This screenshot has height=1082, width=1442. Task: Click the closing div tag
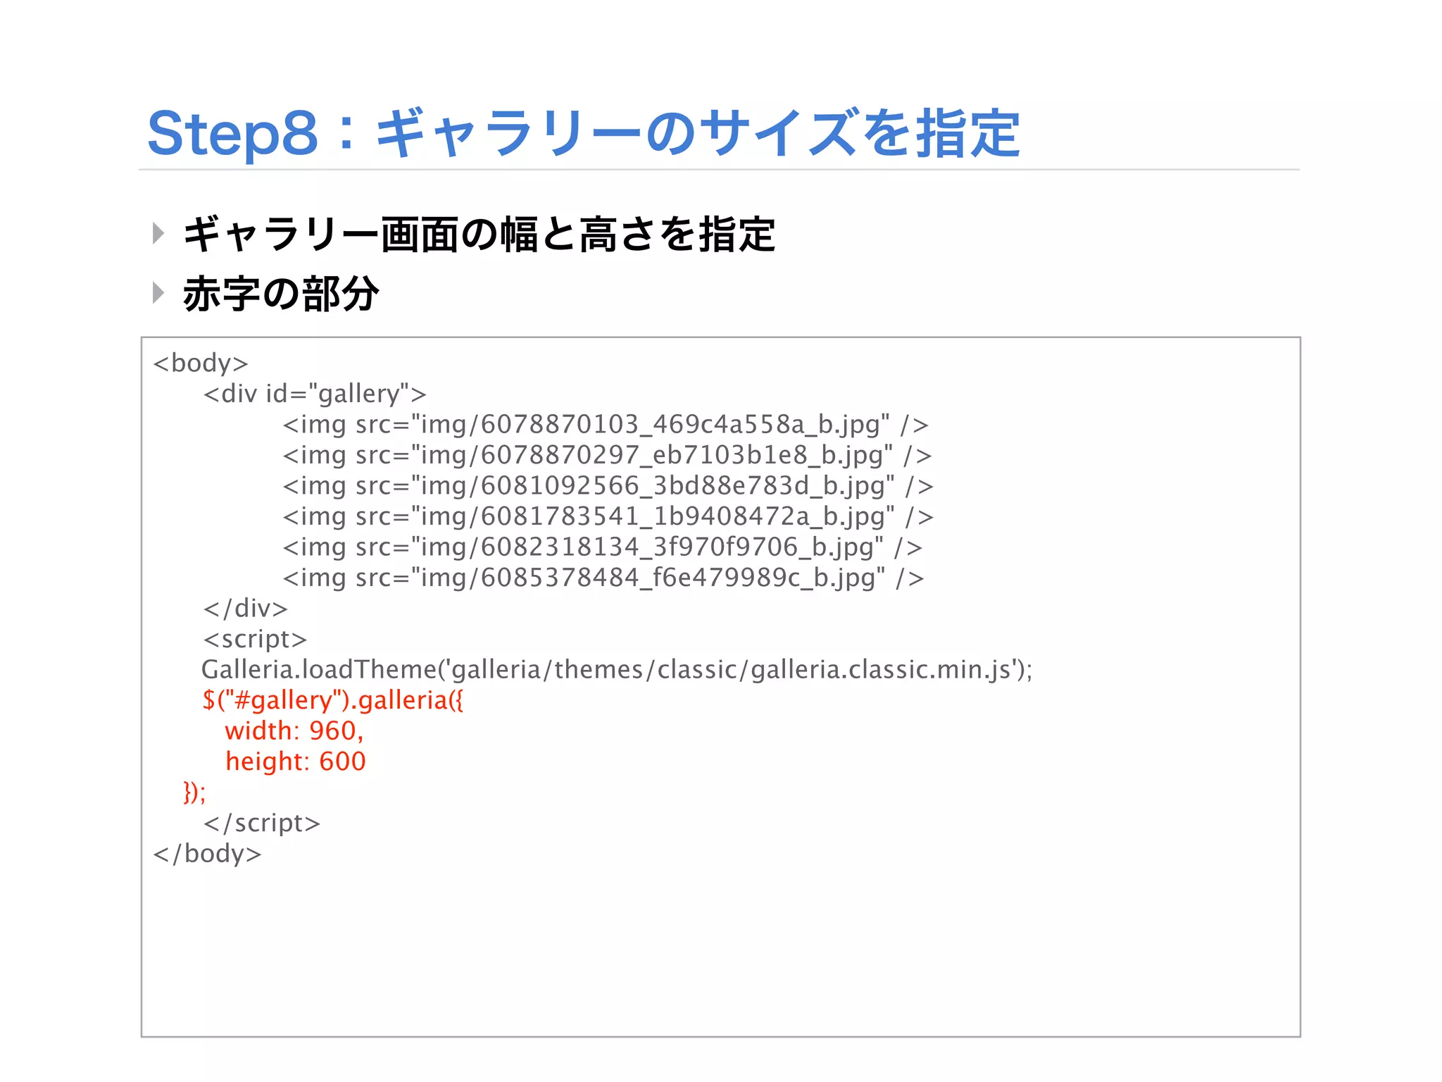click(x=245, y=609)
